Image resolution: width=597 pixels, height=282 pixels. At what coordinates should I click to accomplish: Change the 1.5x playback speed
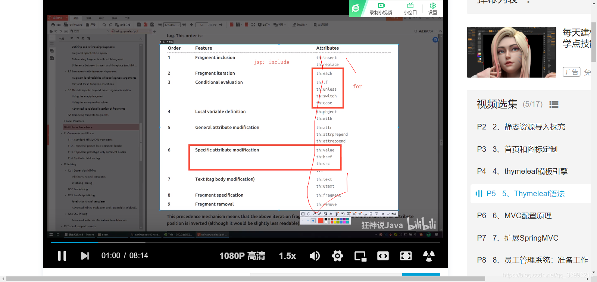287,256
